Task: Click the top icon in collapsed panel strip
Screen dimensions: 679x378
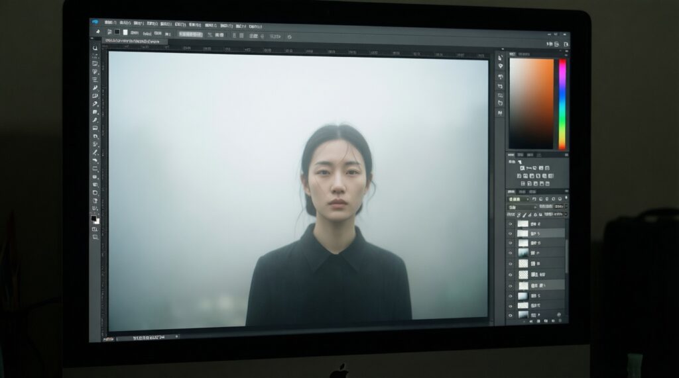Action: [x=500, y=58]
